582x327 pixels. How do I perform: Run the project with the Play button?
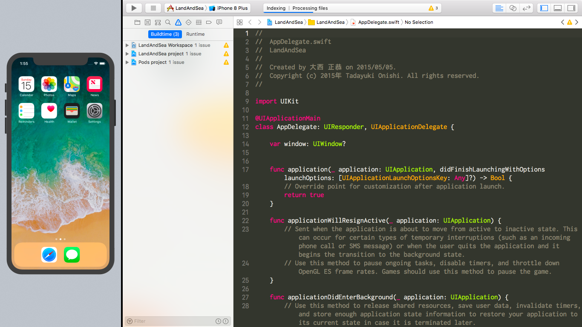pyautogui.click(x=134, y=8)
